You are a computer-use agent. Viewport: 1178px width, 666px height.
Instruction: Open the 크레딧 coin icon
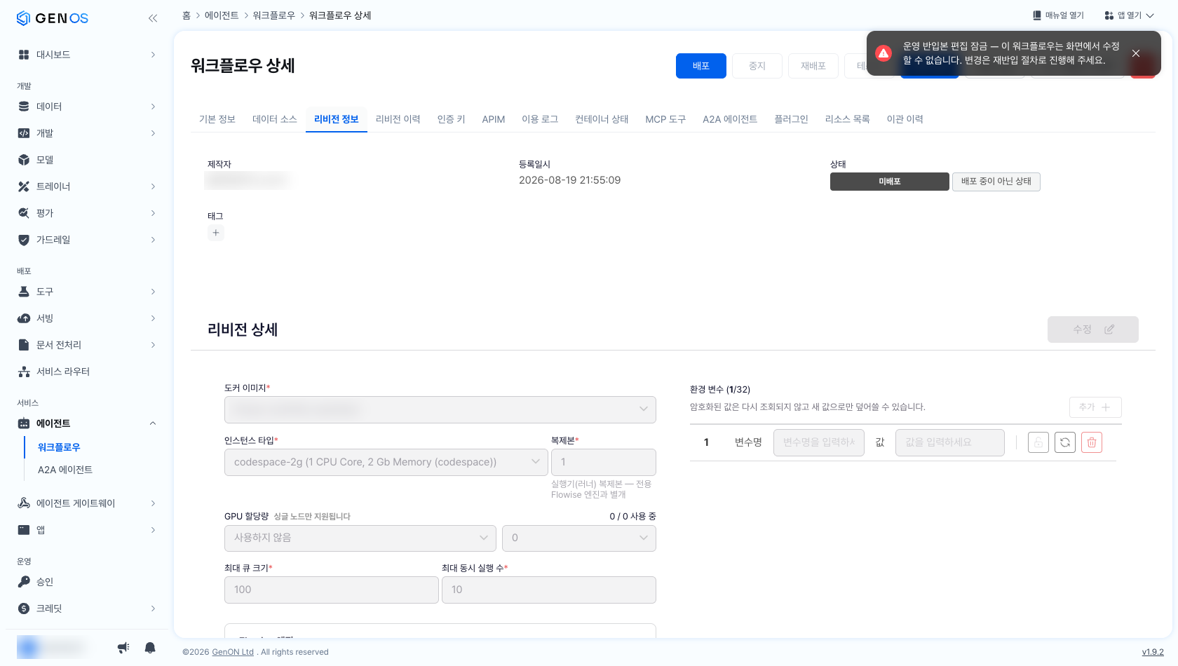24,609
